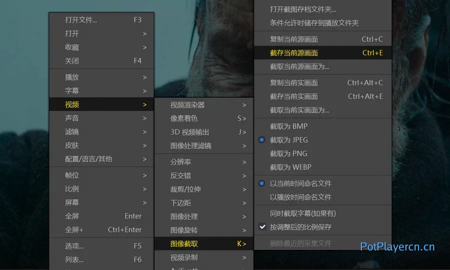Open the 像素着色 submenu
Viewport: 450px width, 270px height.
click(204, 118)
